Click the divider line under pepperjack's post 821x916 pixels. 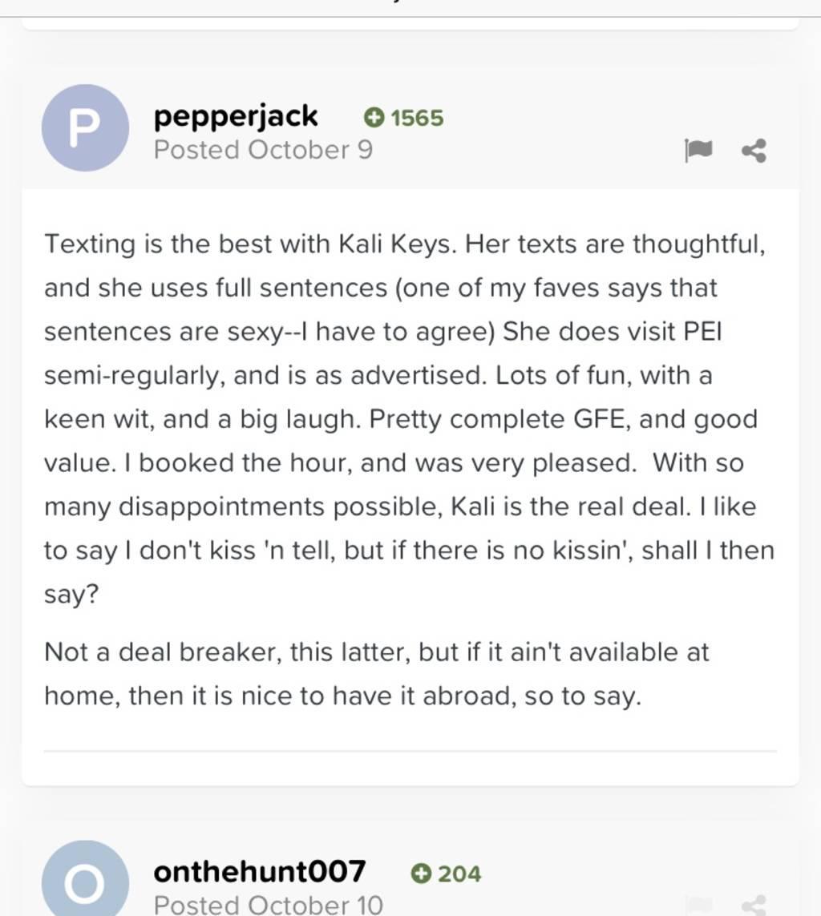click(410, 751)
